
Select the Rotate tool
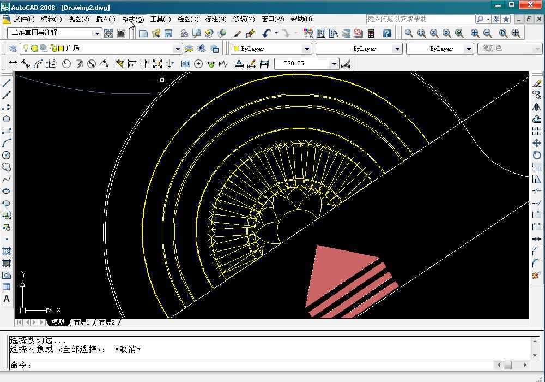(x=537, y=155)
